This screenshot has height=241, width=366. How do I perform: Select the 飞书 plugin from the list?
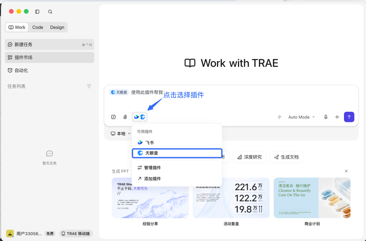click(177, 143)
